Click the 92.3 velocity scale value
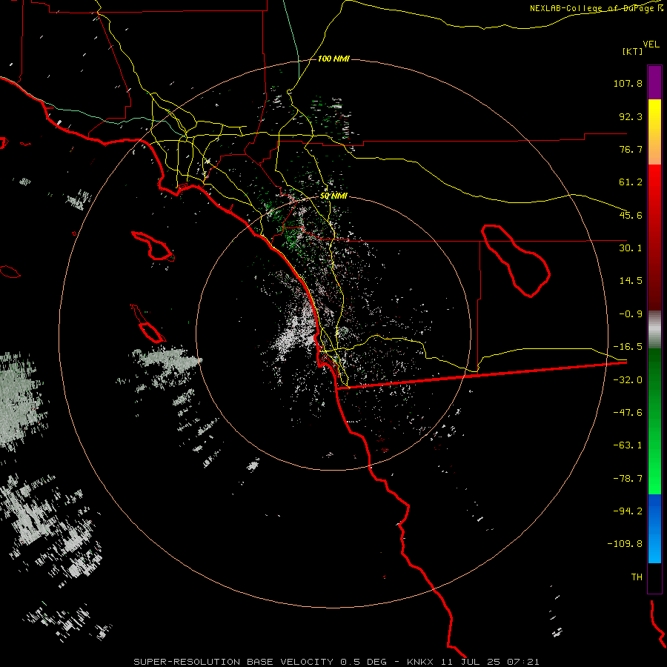Screen dimensions: 667x667 631,116
